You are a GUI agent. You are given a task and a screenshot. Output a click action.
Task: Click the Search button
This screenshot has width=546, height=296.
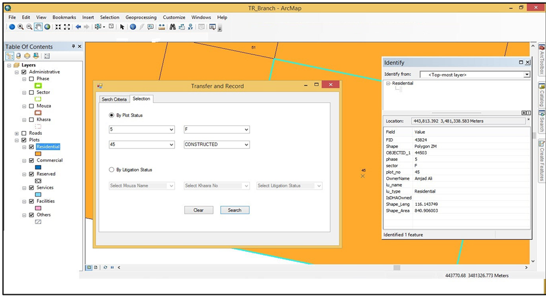click(234, 210)
